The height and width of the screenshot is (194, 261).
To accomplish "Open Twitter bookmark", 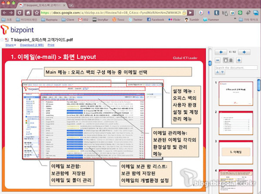I will click(x=135, y=20).
